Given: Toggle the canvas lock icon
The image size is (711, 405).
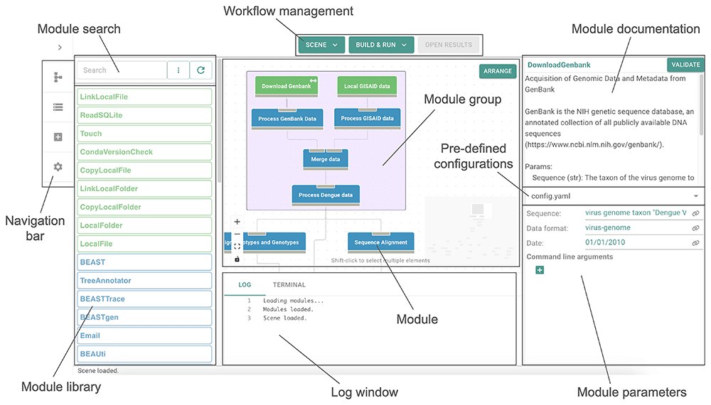Looking at the screenshot, I should [237, 259].
